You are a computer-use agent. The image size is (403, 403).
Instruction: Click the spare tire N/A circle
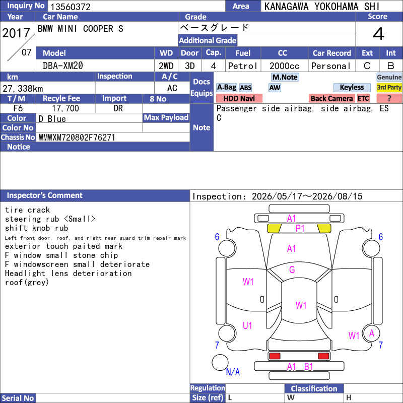[220, 362]
